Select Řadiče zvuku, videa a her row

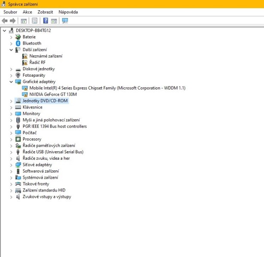[x=46, y=158]
